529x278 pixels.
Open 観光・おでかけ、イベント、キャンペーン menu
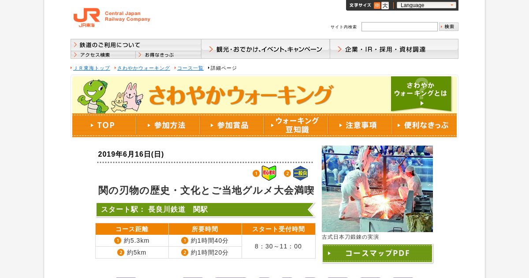265,49
